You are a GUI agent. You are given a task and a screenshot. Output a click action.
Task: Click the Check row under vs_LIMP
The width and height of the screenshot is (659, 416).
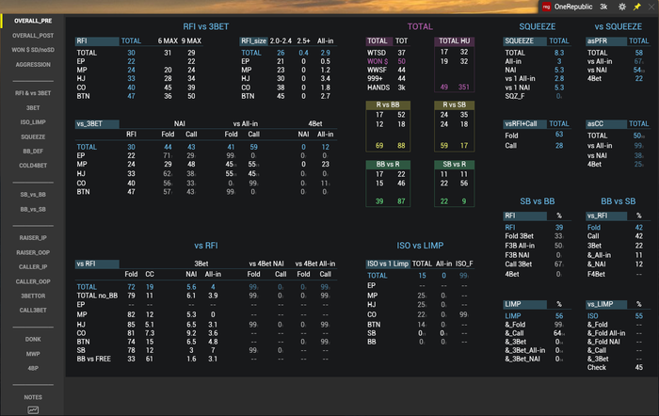(616, 368)
